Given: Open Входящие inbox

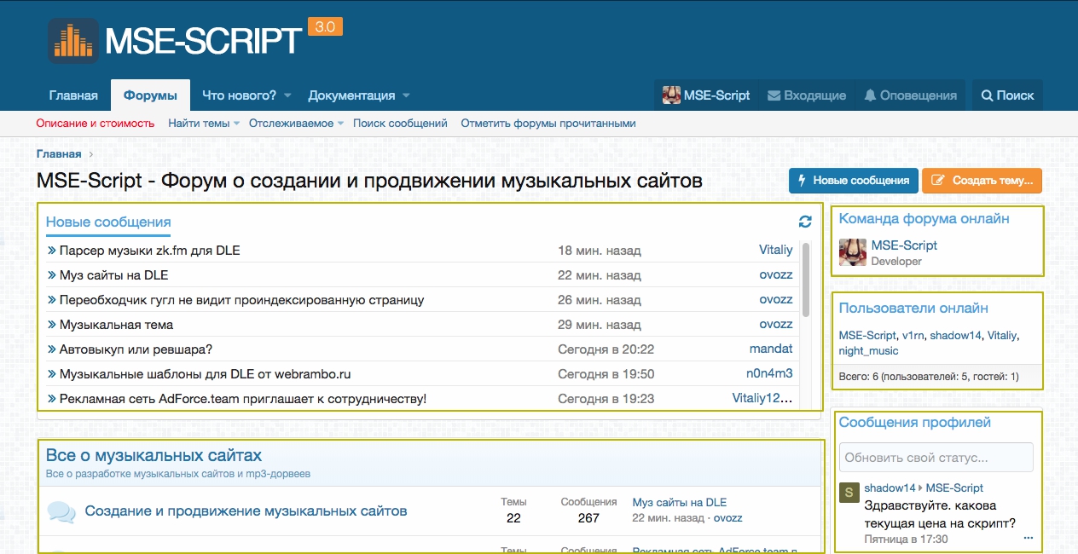Looking at the screenshot, I should [x=807, y=95].
